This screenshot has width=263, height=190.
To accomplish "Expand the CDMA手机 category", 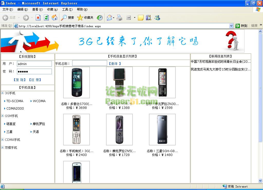I will (3, 139).
